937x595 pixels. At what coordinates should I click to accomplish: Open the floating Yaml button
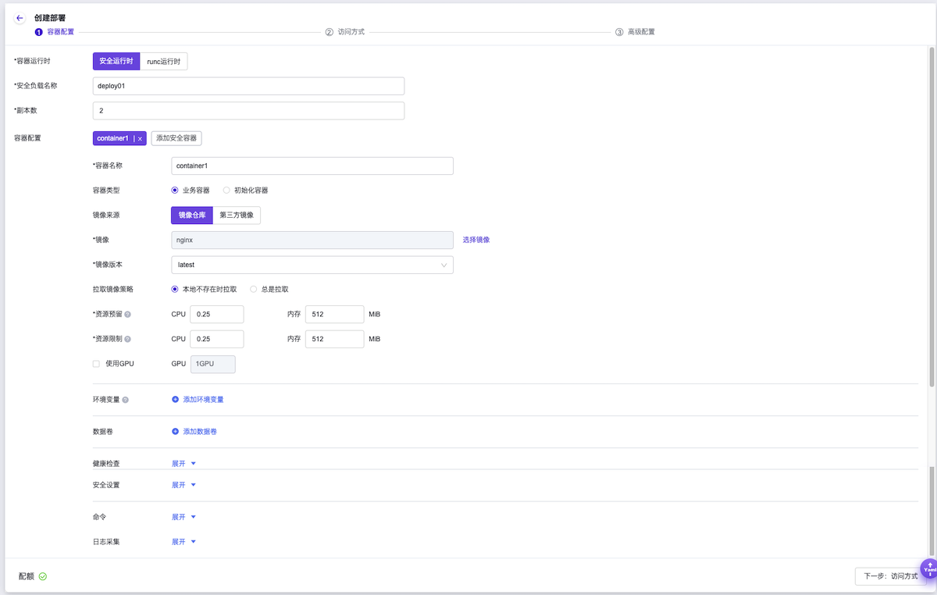coord(929,568)
